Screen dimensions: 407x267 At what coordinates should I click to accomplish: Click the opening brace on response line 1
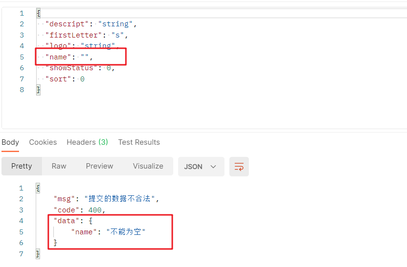point(38,188)
